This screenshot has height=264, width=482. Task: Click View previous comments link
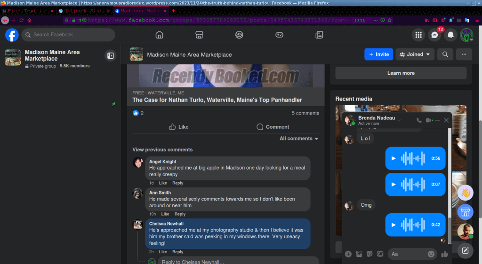pyautogui.click(x=162, y=150)
